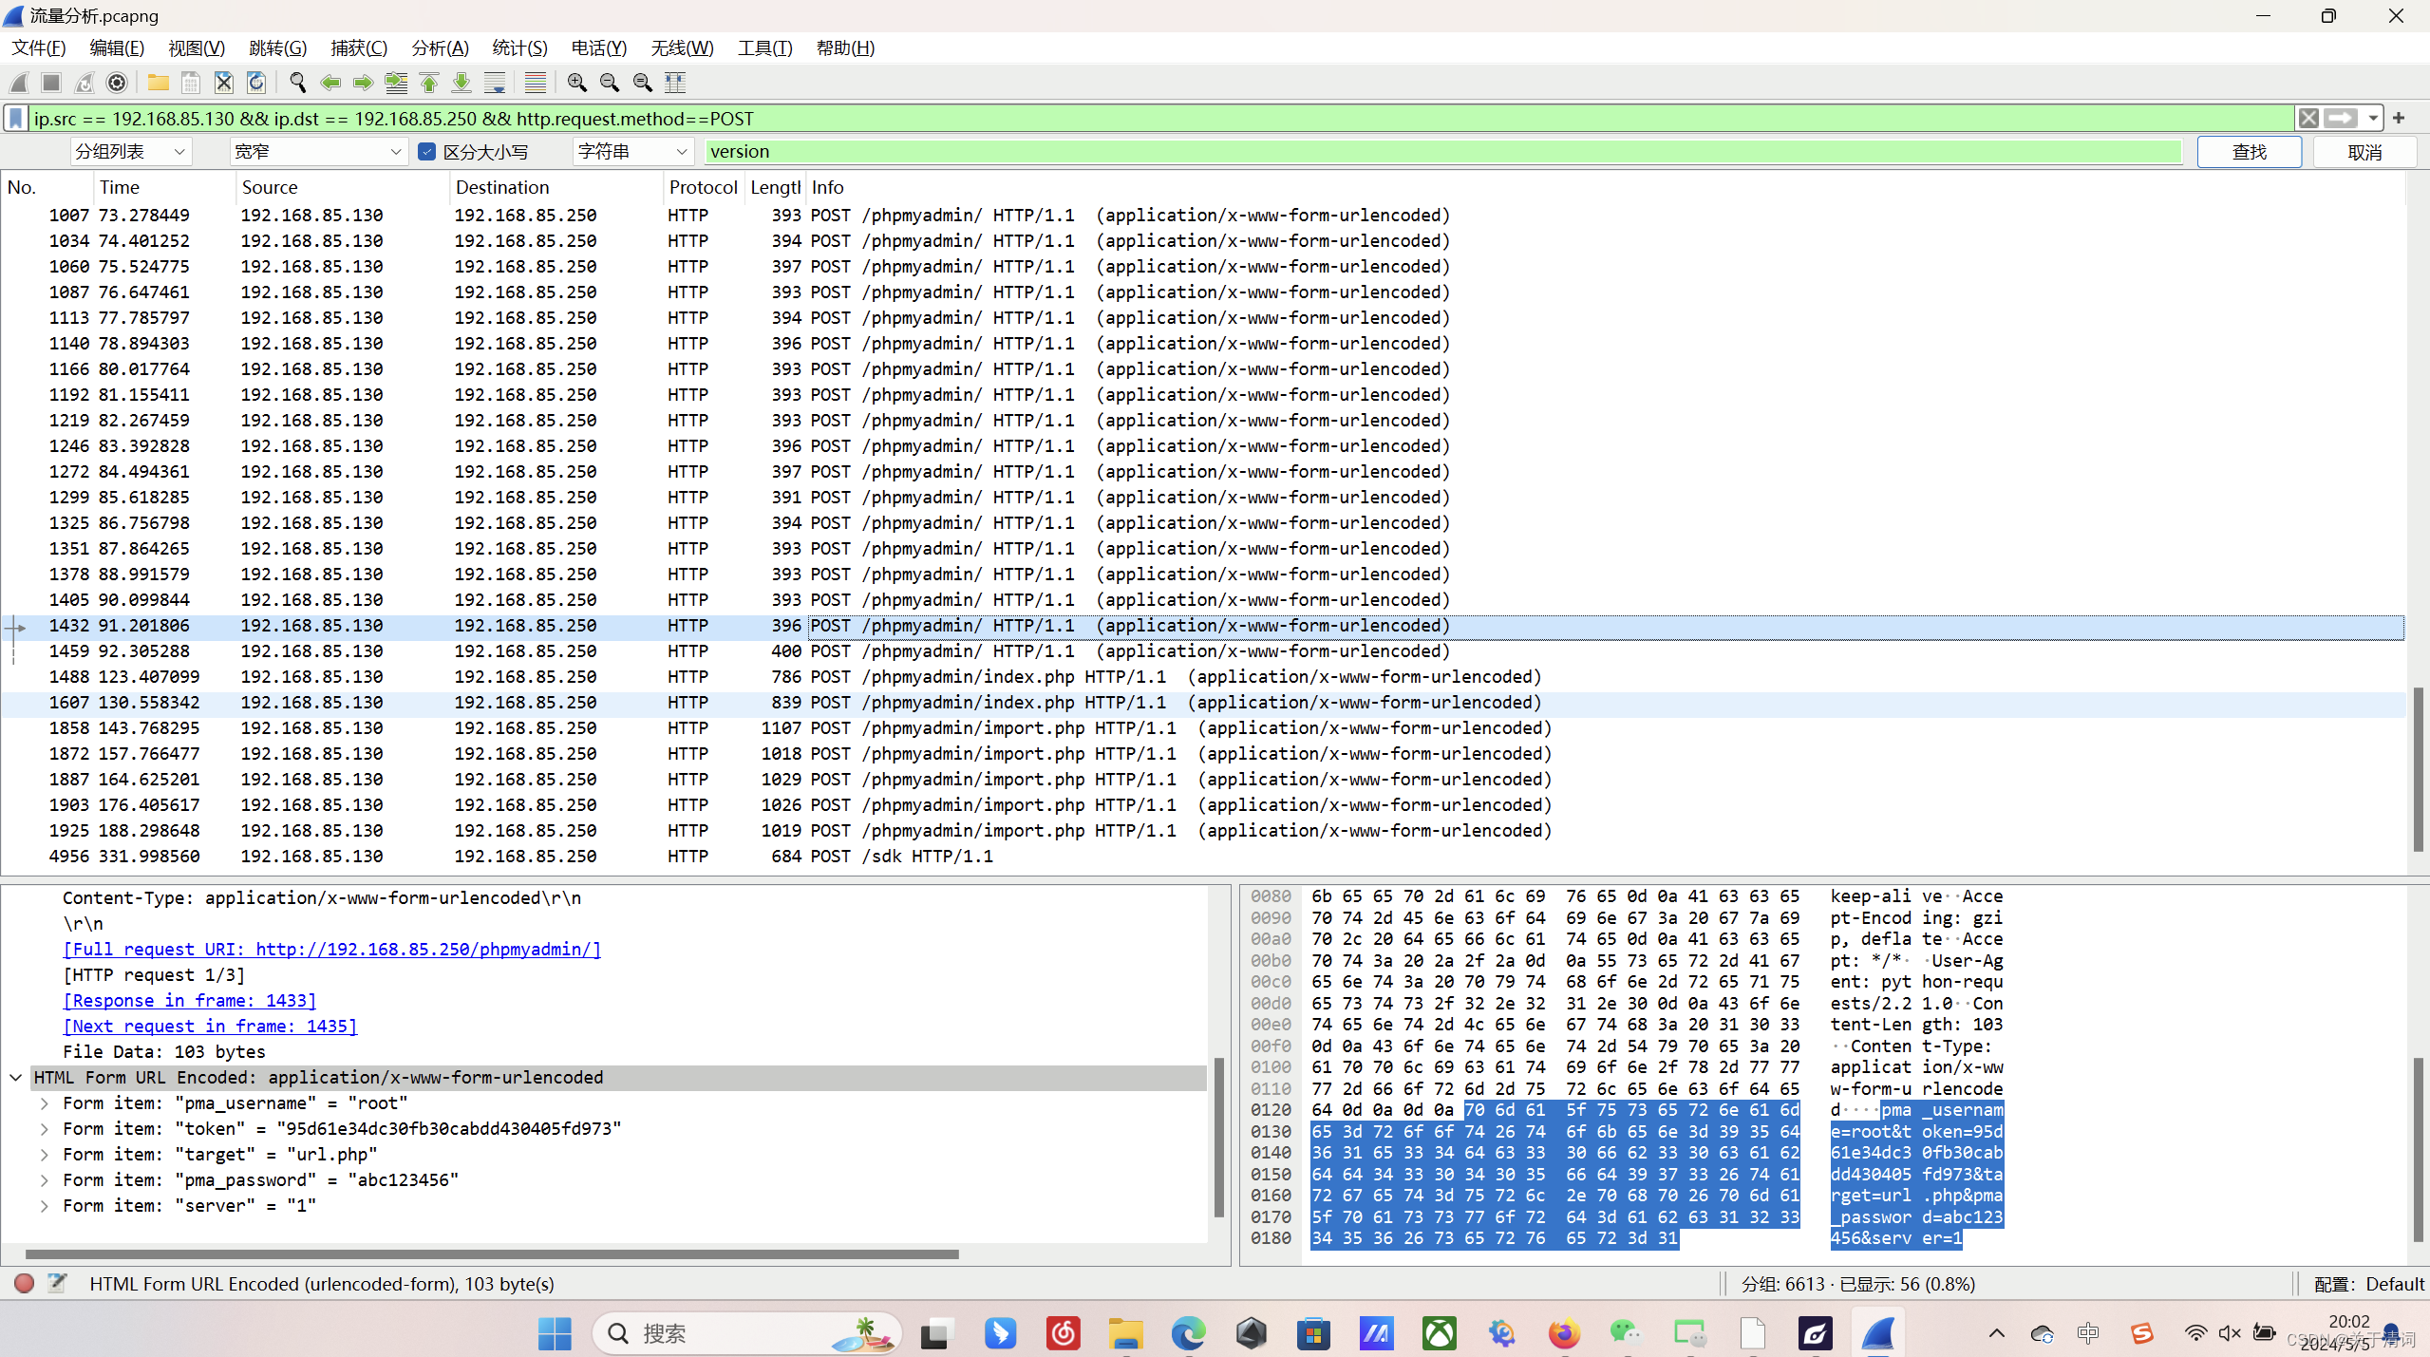The height and width of the screenshot is (1357, 2430).
Task: Click the capture options gear icon
Action: click(117, 83)
